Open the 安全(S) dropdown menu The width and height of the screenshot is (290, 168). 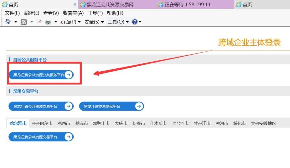(x=94, y=22)
